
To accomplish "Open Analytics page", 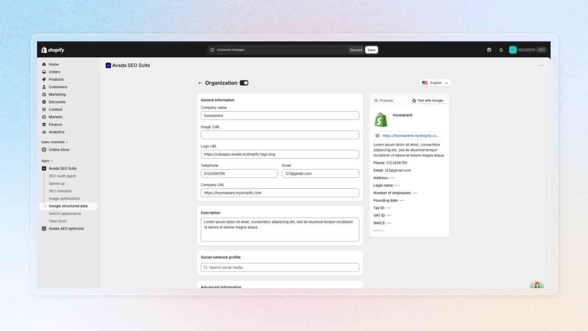I will (56, 132).
